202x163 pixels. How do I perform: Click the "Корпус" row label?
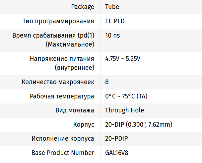(84, 125)
